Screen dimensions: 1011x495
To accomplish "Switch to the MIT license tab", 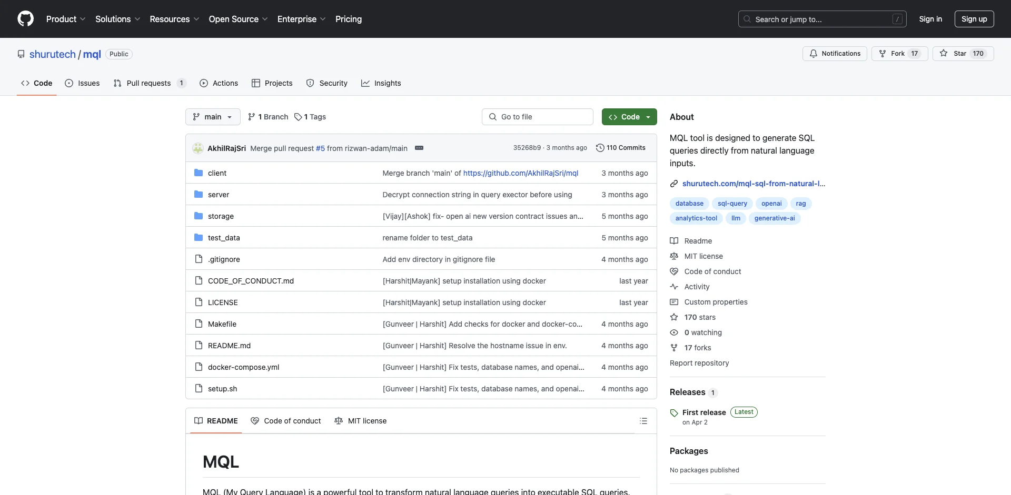I will tap(361, 421).
